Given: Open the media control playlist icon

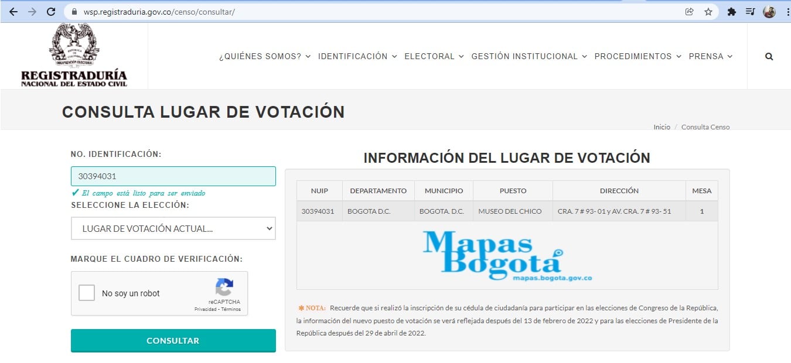Looking at the screenshot, I should click(x=750, y=12).
